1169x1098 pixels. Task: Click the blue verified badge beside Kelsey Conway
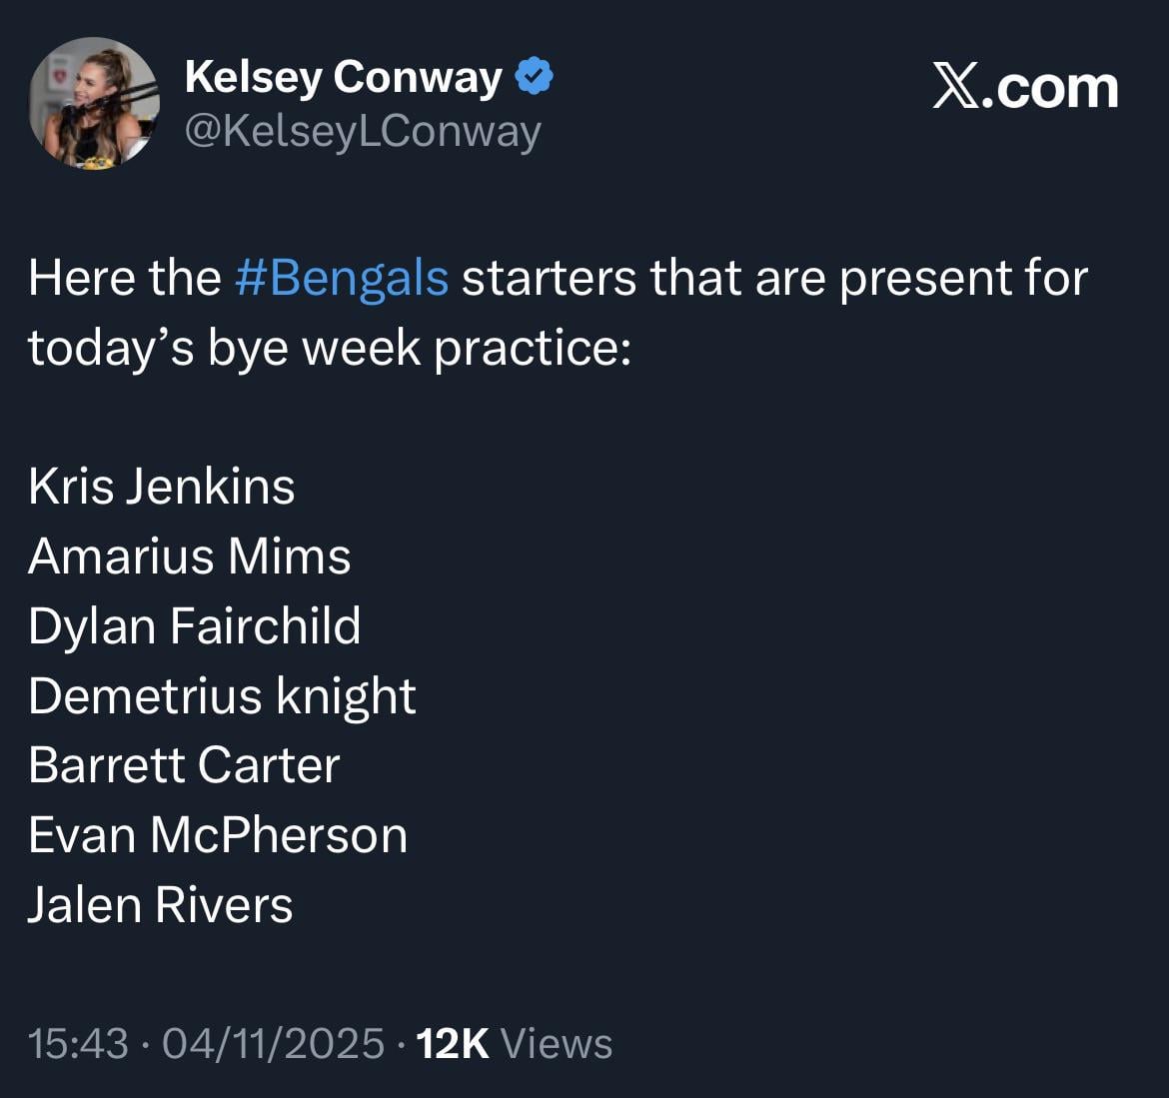535,78
